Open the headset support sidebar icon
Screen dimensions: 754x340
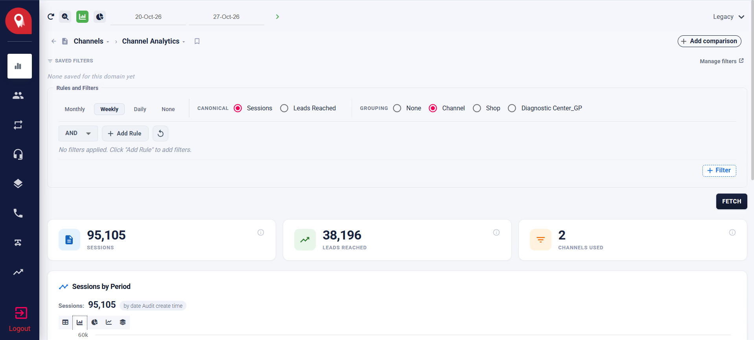(x=18, y=154)
